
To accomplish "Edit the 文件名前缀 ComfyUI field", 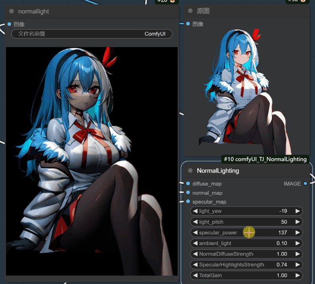I will click(92, 34).
